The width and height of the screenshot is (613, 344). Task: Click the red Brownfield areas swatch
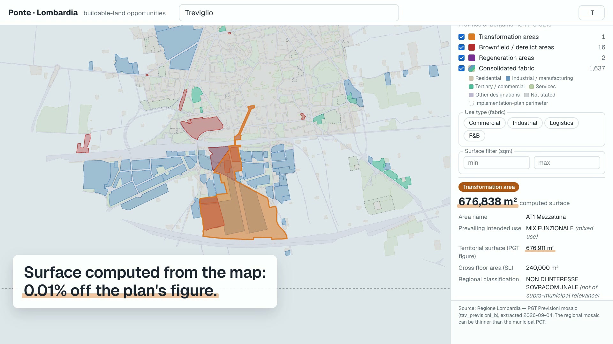(x=472, y=47)
